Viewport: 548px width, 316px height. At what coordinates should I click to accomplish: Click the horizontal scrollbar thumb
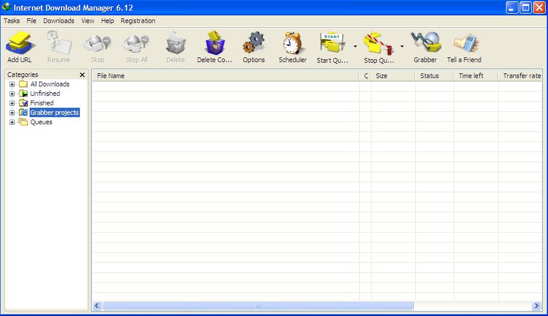click(x=258, y=306)
